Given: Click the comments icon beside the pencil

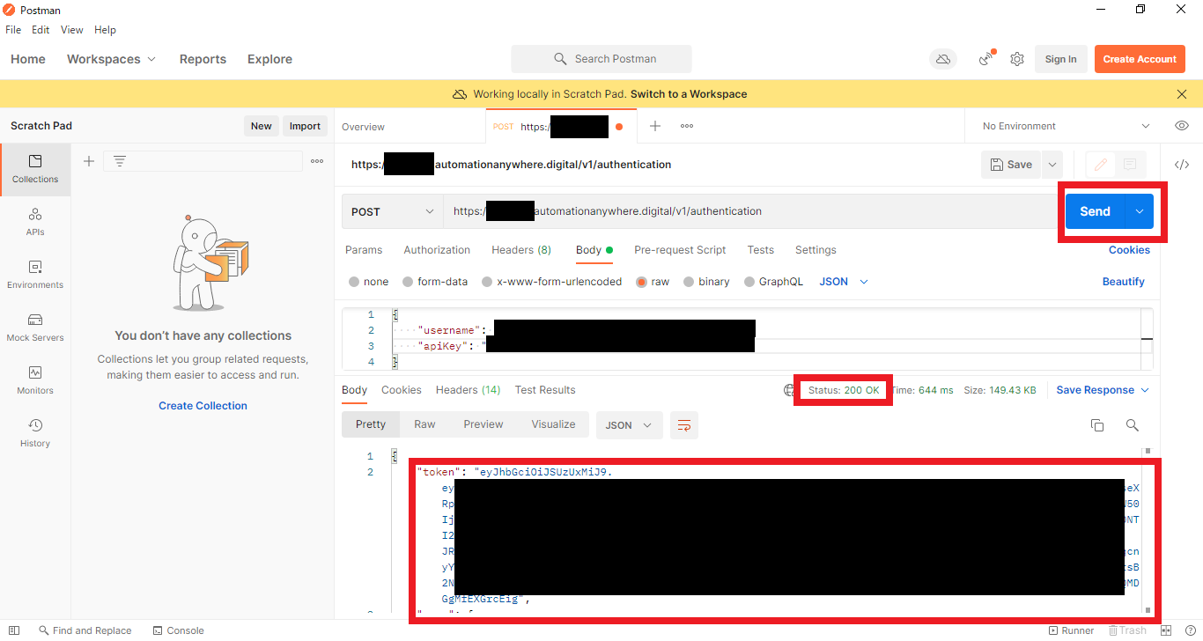Looking at the screenshot, I should pyautogui.click(x=1130, y=165).
